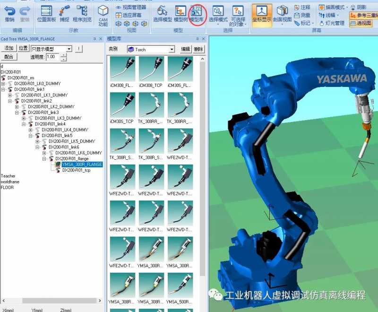Click the 位置 (Position) button
Viewport: 378px width, 312px height.
tap(23, 48)
